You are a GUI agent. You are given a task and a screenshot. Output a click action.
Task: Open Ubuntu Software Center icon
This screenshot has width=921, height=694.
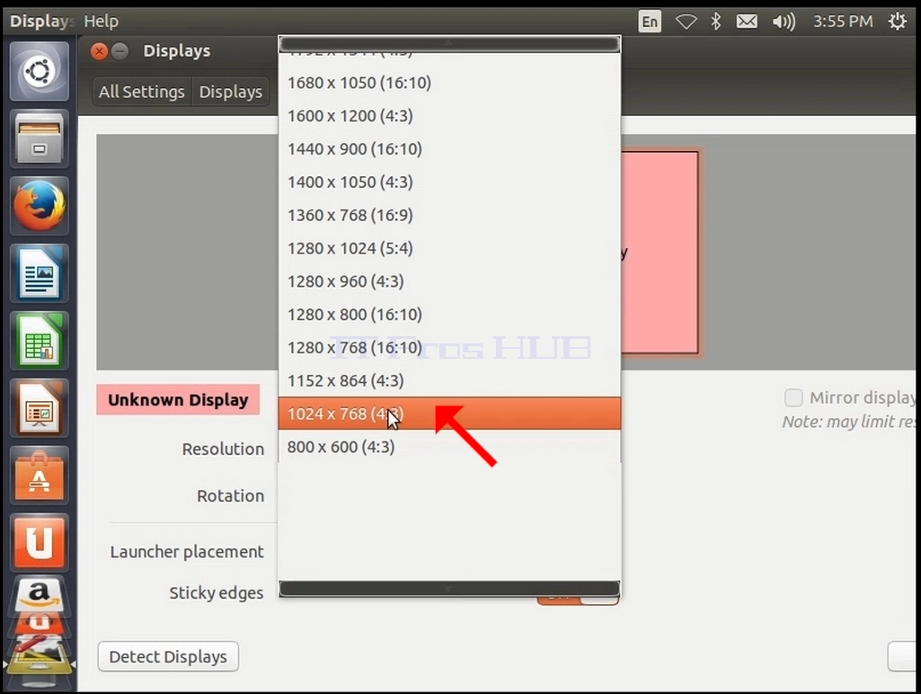[x=40, y=476]
